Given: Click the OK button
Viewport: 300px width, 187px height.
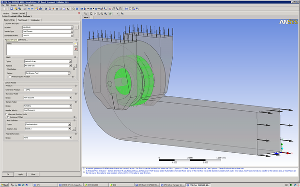Looking at the screenshot, I should (8, 174).
